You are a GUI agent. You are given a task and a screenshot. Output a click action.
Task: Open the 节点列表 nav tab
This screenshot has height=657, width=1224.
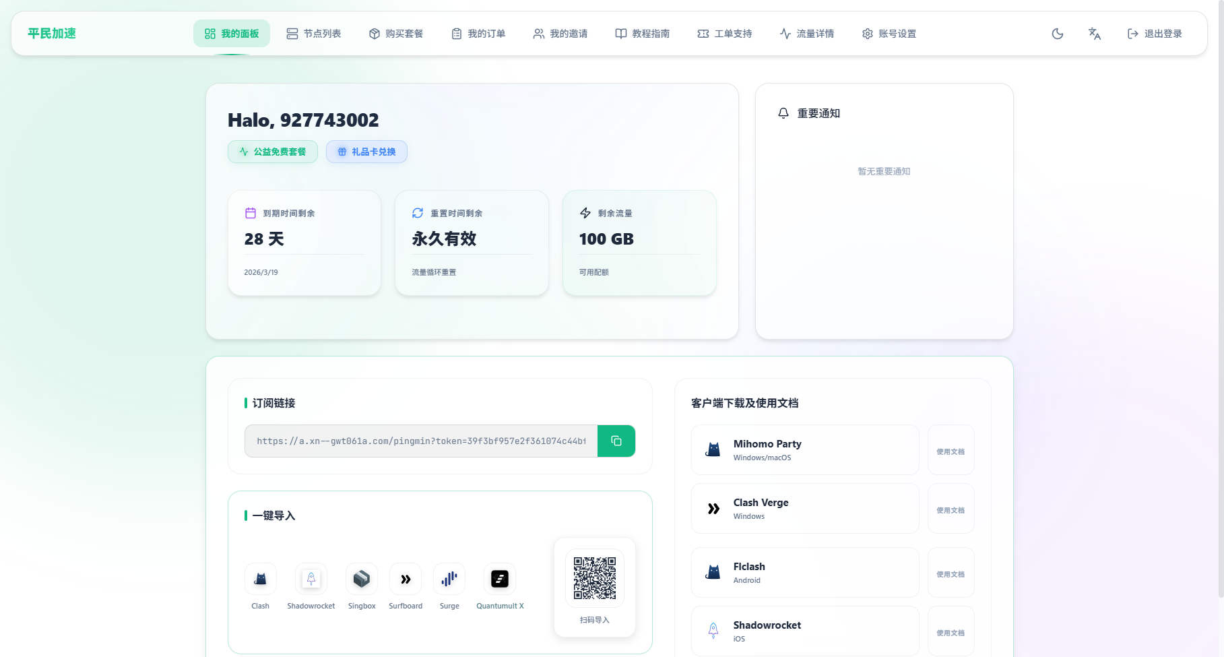tap(314, 34)
